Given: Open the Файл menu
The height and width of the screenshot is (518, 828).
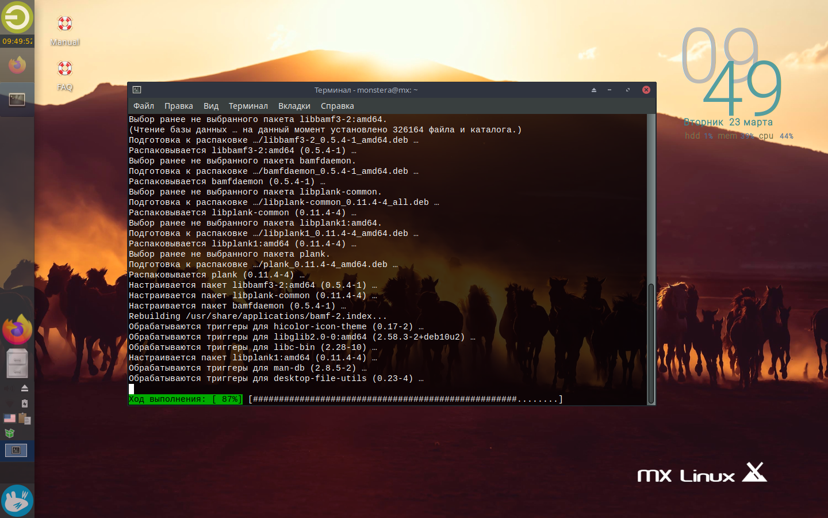Looking at the screenshot, I should point(144,106).
